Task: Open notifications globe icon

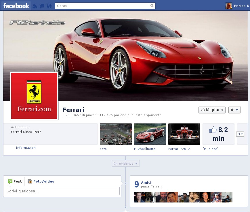Action: 49,6
